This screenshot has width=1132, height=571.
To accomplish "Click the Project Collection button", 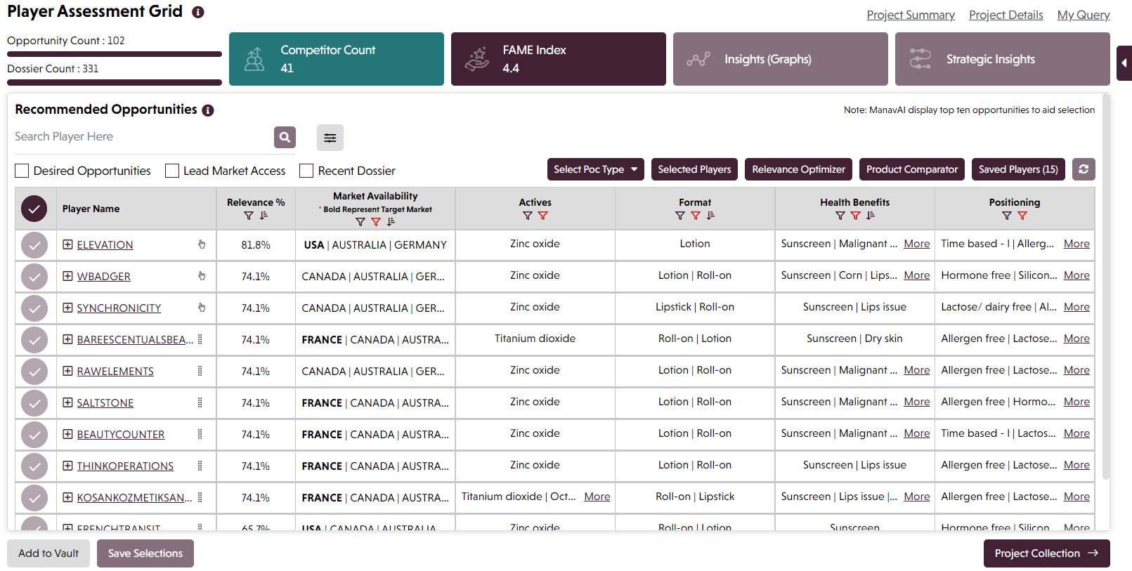I will coord(1047,553).
